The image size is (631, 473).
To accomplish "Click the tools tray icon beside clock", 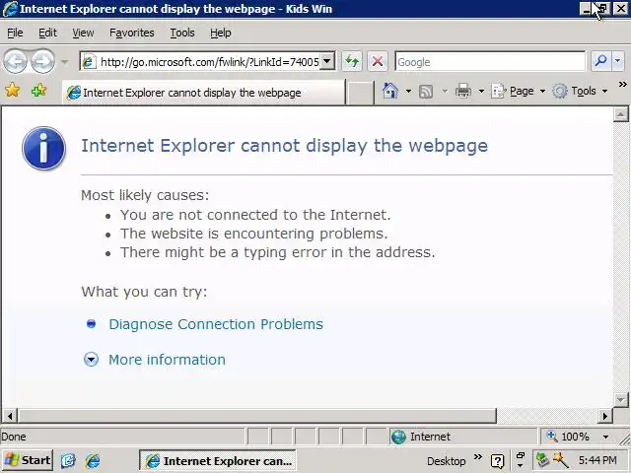I will coord(561,460).
